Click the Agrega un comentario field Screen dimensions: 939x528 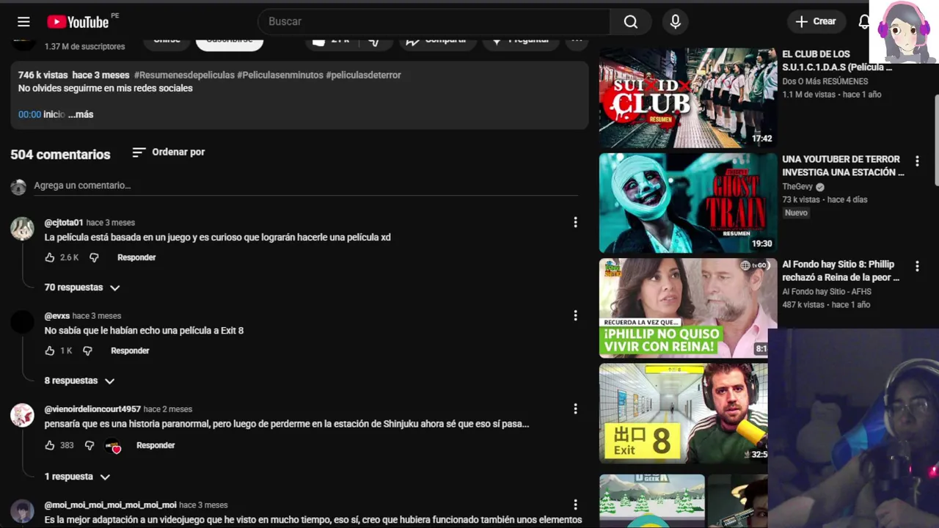(x=306, y=186)
